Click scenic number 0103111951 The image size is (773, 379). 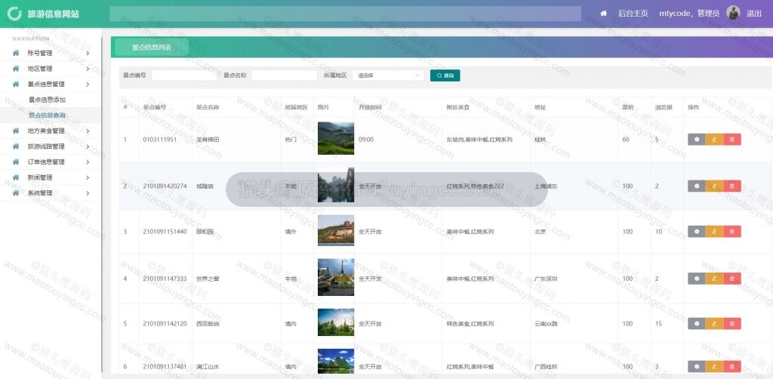coord(160,140)
